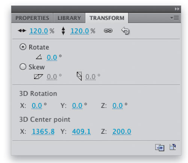Select the Skew radio button
188x163 pixels.
click(x=23, y=67)
